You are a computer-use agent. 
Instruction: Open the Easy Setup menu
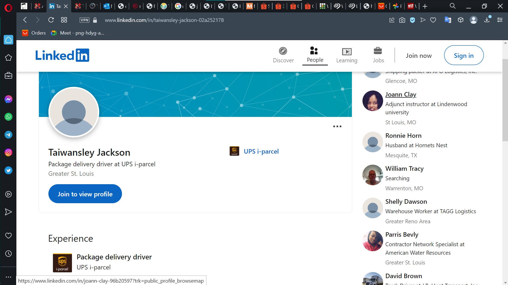(500, 20)
